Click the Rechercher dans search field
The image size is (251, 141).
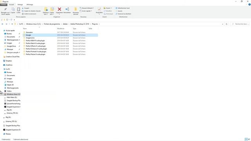[240, 24]
